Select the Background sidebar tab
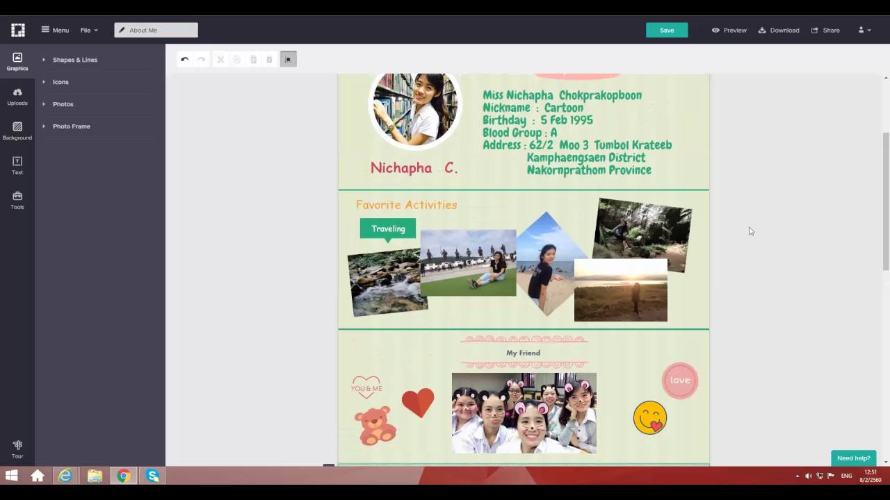This screenshot has width=890, height=500. click(17, 131)
